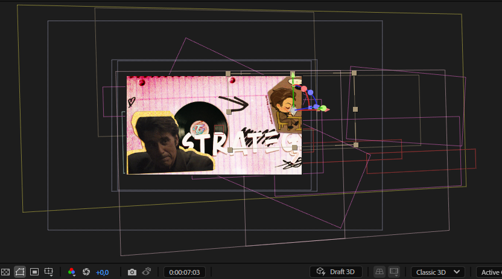Toggle the 3D ground plane icon
The width and height of the screenshot is (502, 279).
point(380,272)
